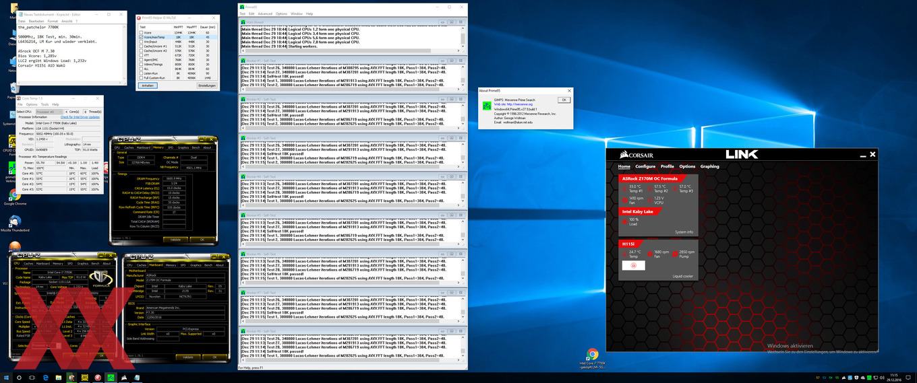The image size is (917, 383).
Task: Enable the VTT test checkbox
Action: coord(141,55)
